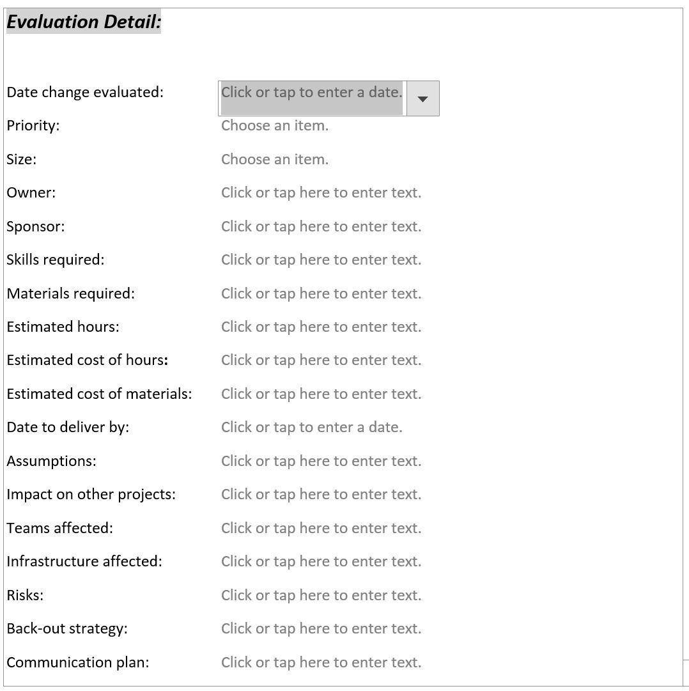Viewport: 689px width, 691px height.
Task: Click the Assumptions text entry field
Action: [x=321, y=462]
